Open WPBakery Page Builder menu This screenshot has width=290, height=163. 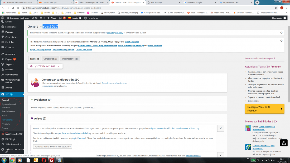pos(12,81)
